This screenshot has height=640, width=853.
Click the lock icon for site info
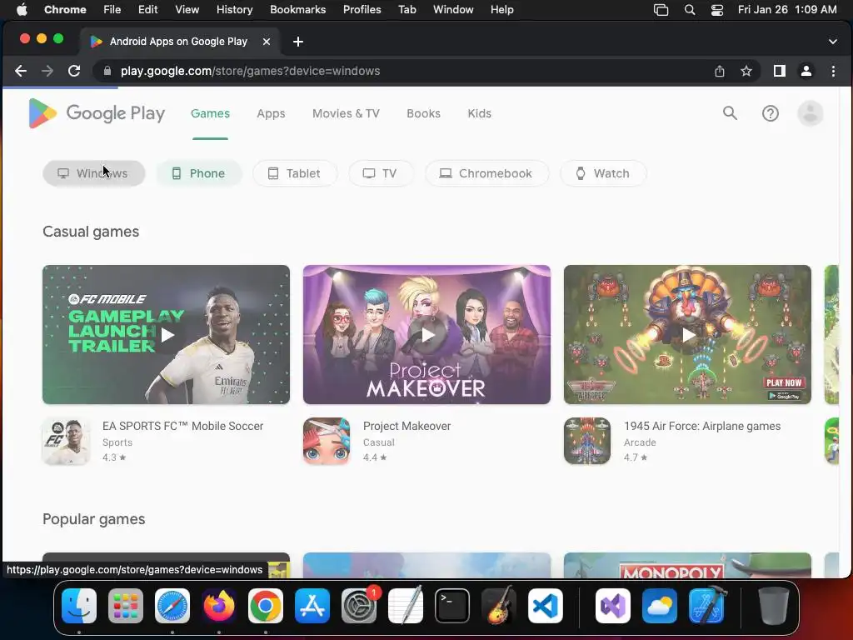click(107, 71)
